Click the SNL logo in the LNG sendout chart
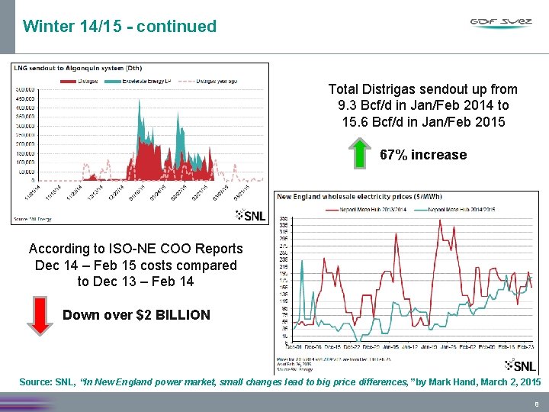The image size is (549, 412). tap(251, 215)
